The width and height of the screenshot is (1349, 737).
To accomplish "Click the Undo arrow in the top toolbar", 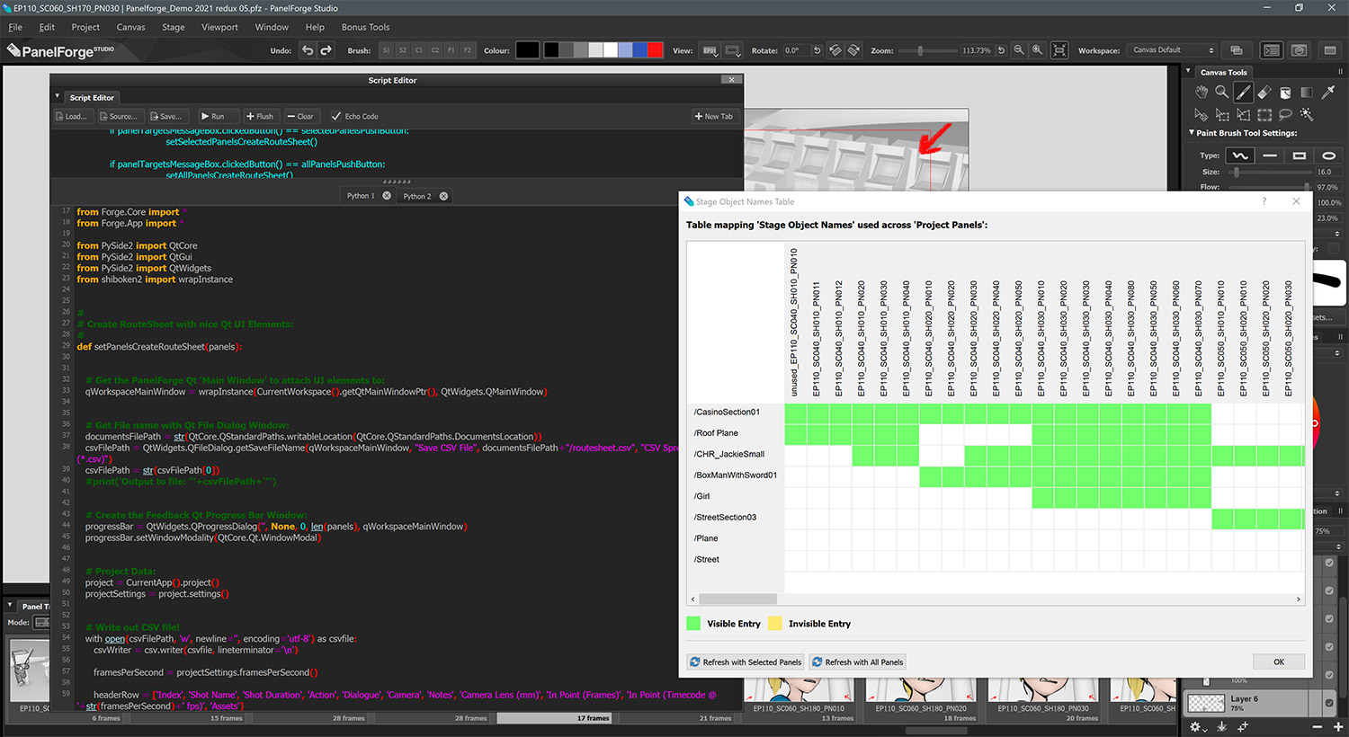I will 308,50.
